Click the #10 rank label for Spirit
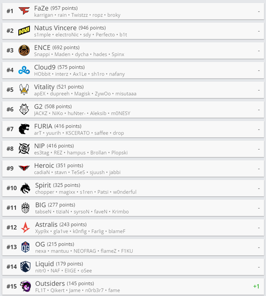Viewport: 266px width, 296px height. pos(12,188)
